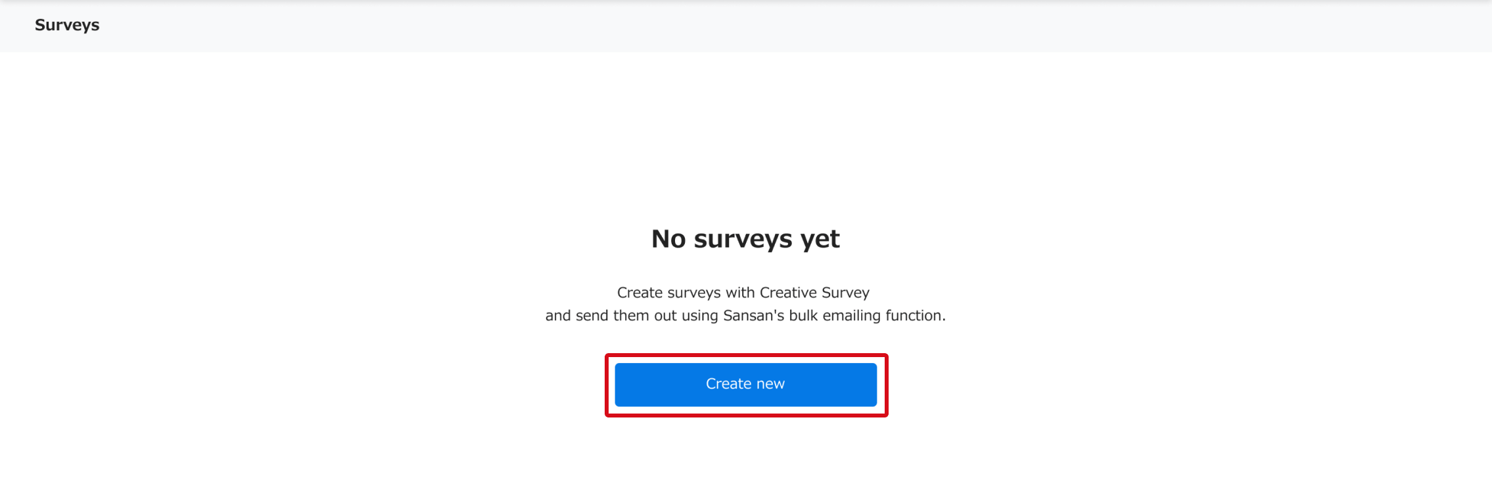This screenshot has width=1492, height=491.
Task: Select the Surveys page title
Action: pyautogui.click(x=67, y=25)
